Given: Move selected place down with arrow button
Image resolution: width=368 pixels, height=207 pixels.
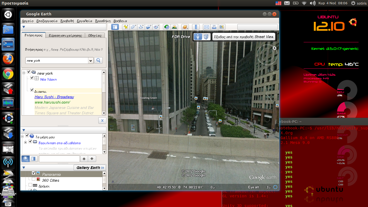Looking at the screenshot, I should [92, 159].
